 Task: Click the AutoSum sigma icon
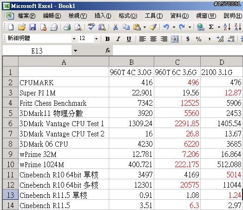click(x=211, y=27)
